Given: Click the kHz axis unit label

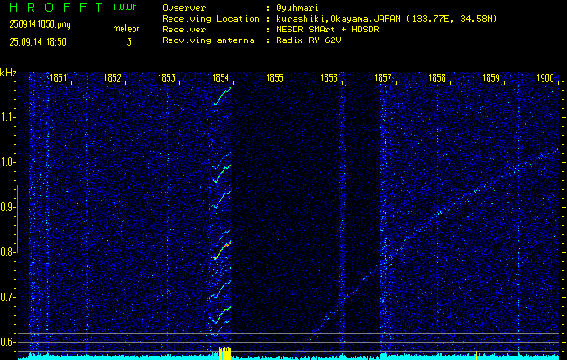Looking at the screenshot, I should pyautogui.click(x=8, y=73).
